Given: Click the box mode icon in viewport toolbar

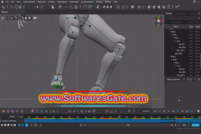Looking at the screenshot, I should pyautogui.click(x=19, y=18).
